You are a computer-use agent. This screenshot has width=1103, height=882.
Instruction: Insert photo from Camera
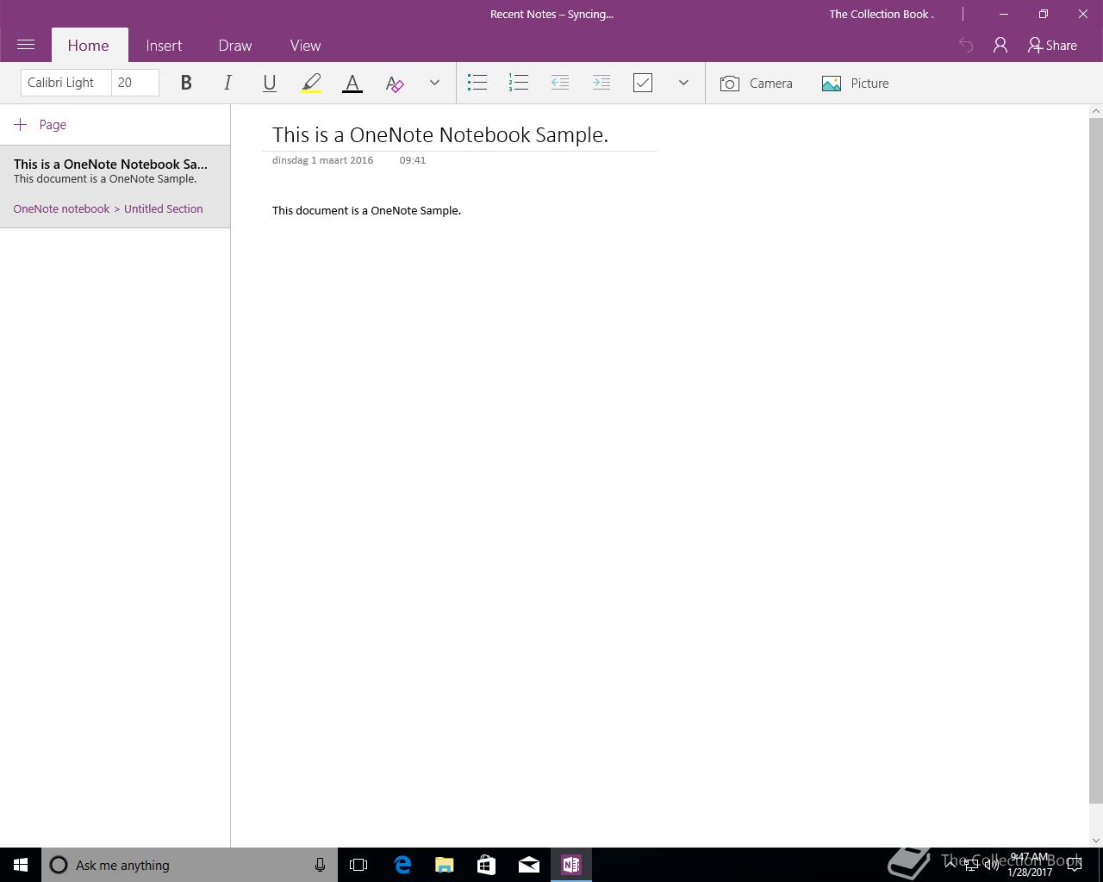point(757,83)
